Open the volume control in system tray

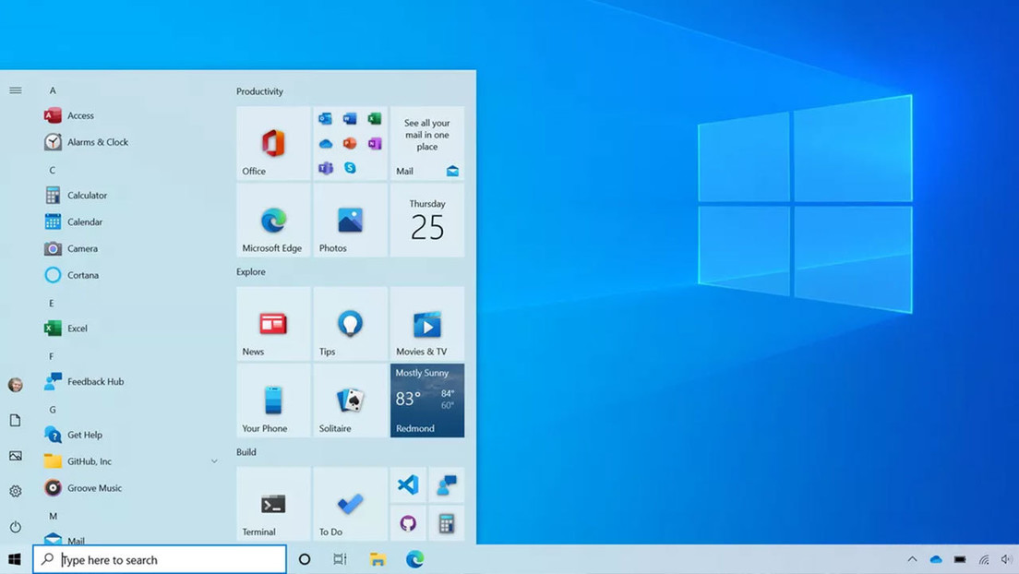pyautogui.click(x=1006, y=559)
